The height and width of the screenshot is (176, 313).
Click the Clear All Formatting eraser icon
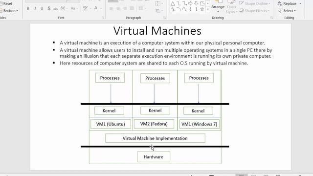click(86, 8)
